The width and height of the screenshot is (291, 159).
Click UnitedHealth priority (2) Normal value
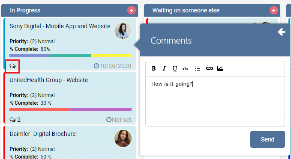pyautogui.click(x=42, y=95)
